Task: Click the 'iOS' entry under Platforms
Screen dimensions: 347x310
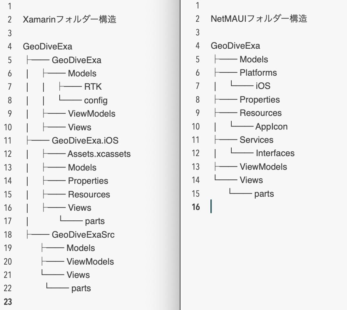Action: [x=263, y=86]
